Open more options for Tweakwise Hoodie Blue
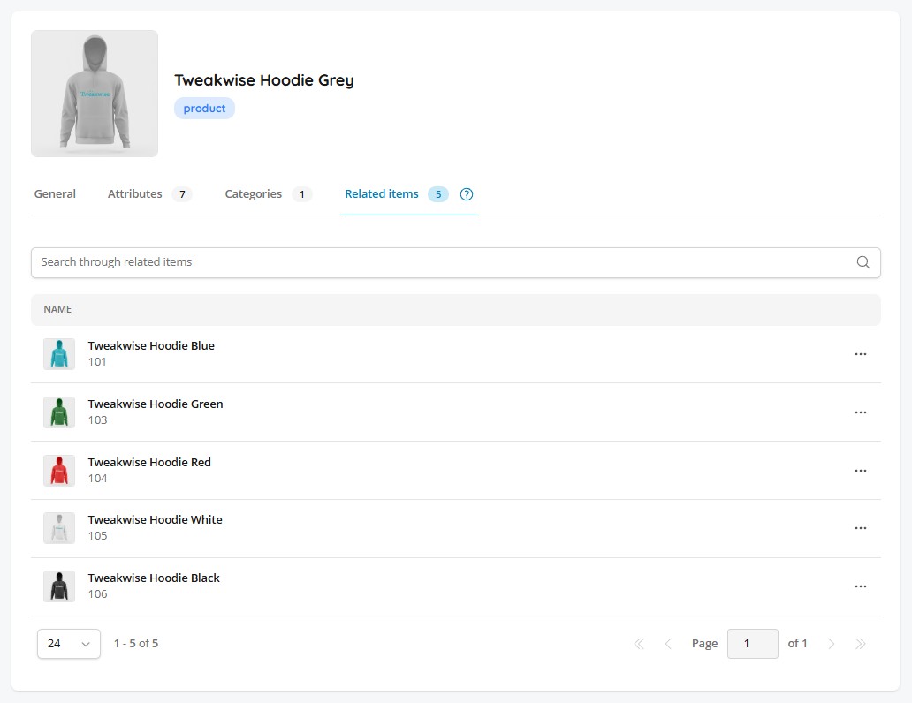 861,354
